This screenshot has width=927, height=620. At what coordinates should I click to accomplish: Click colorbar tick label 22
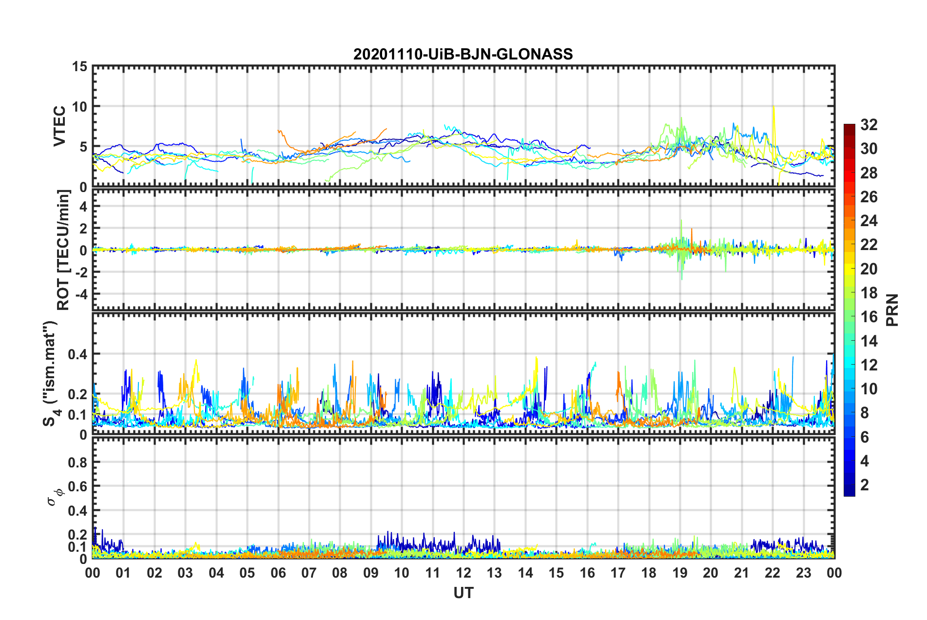(x=869, y=245)
